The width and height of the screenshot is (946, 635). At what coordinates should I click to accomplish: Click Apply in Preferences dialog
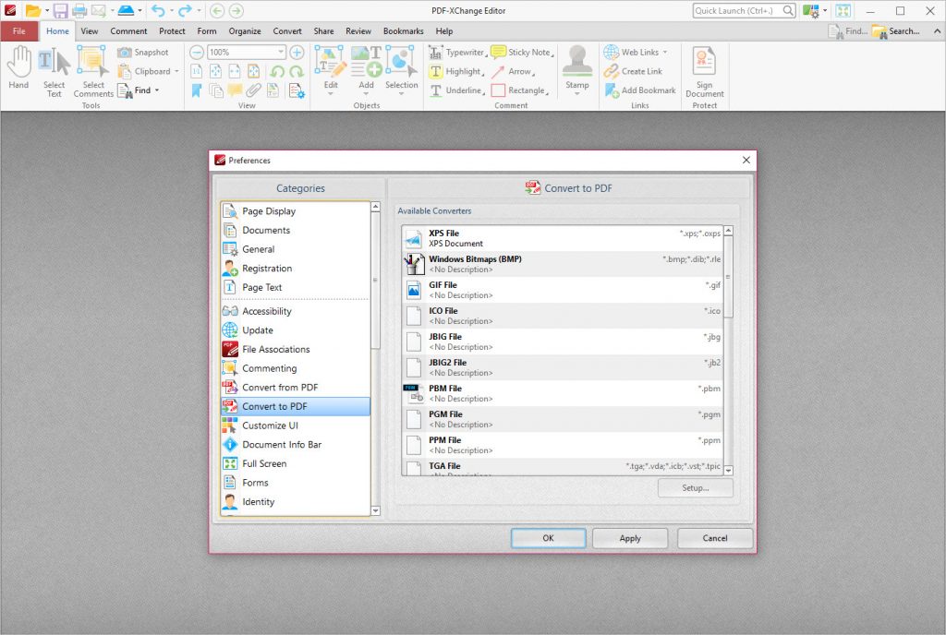pos(630,538)
